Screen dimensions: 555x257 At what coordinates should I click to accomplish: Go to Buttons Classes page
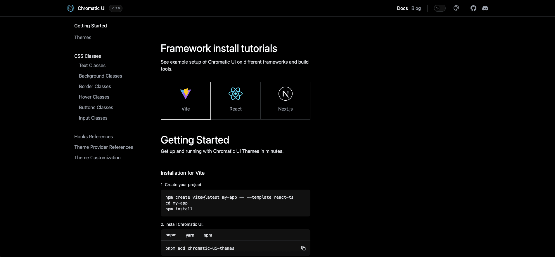coord(96,107)
